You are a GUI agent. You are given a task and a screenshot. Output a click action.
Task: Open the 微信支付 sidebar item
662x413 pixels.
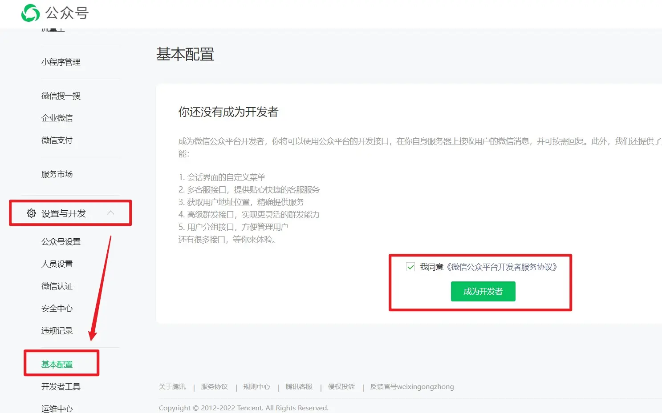57,140
